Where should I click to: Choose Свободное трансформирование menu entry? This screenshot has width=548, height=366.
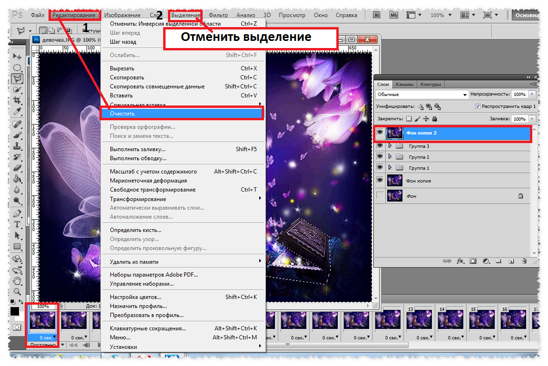tap(184, 190)
